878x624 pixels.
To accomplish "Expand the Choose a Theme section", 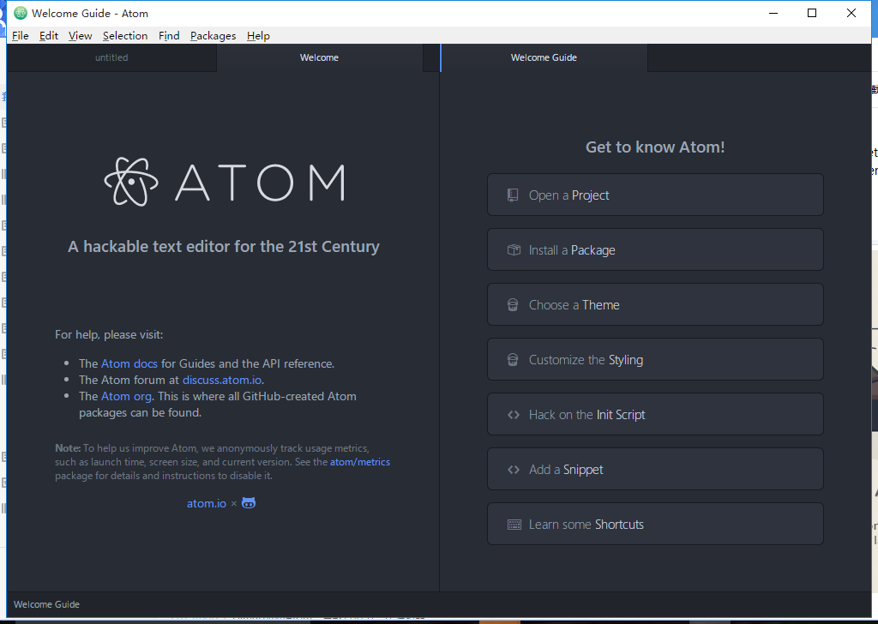I will click(x=655, y=304).
